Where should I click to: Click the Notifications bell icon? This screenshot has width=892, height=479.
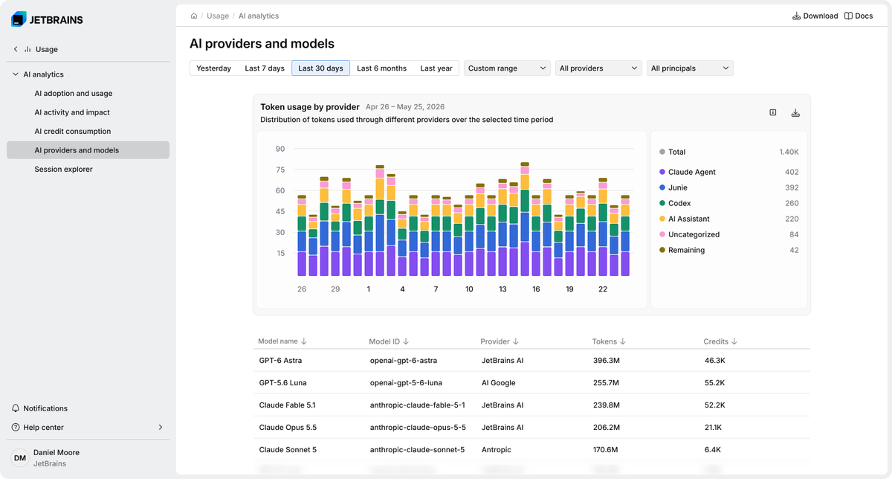point(16,408)
